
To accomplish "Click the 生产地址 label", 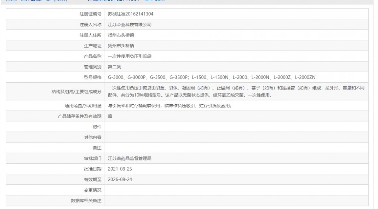I will click(93, 46).
